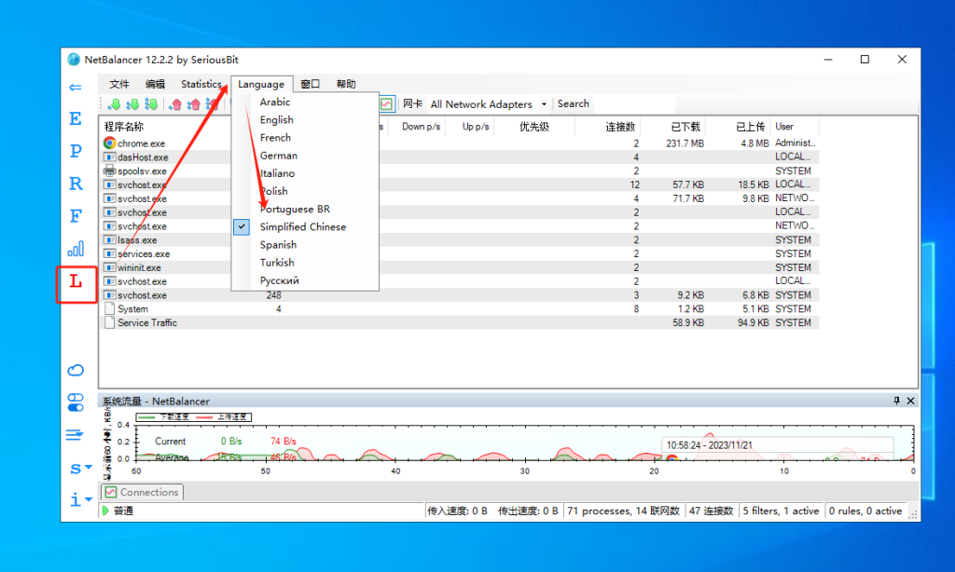Click the first green download arrow toolbar icon
The width and height of the screenshot is (955, 572).
pos(114,104)
